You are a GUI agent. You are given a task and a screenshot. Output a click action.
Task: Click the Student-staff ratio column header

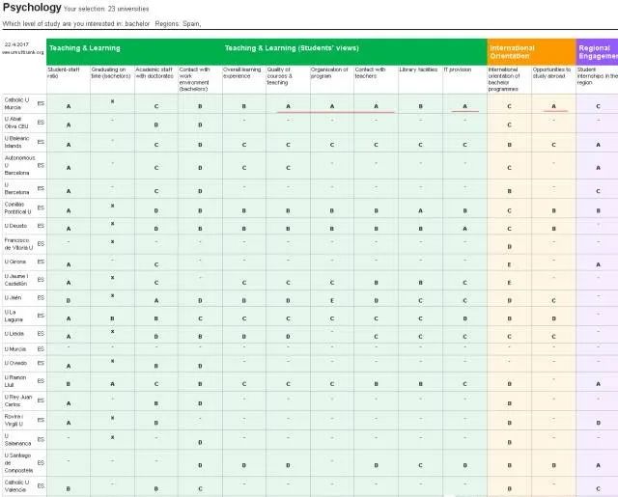pyautogui.click(x=63, y=72)
